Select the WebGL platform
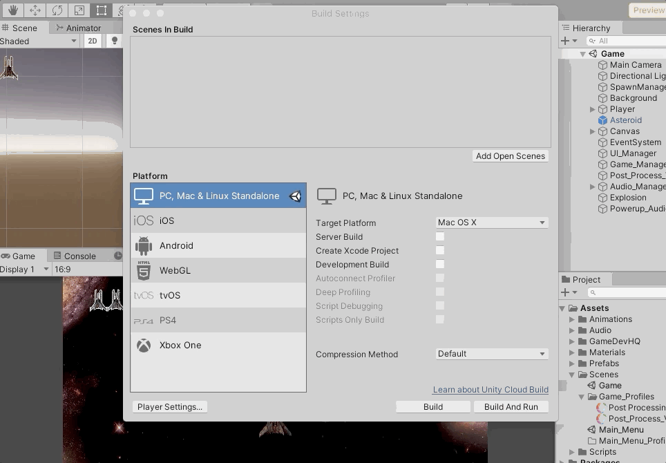The height and width of the screenshot is (463, 666). pyautogui.click(x=218, y=270)
